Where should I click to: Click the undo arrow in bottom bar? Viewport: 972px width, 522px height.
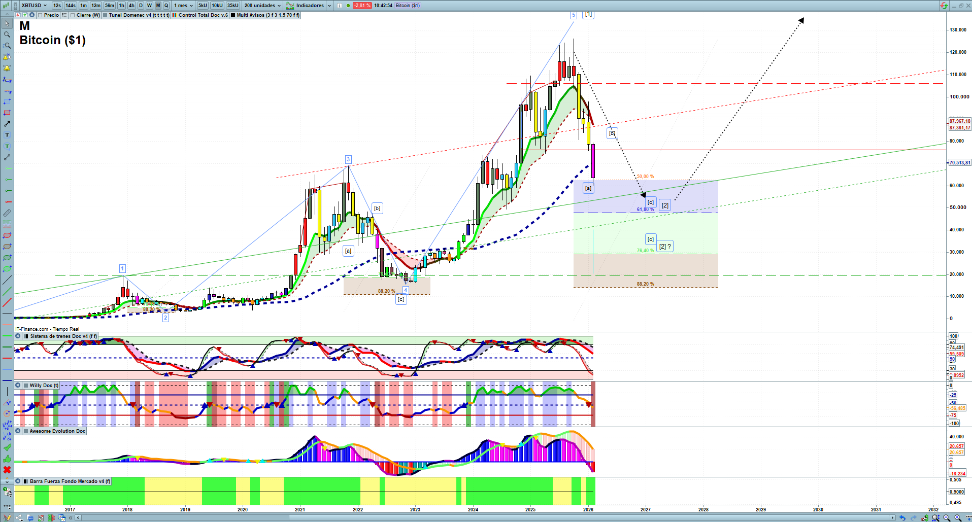click(902, 518)
